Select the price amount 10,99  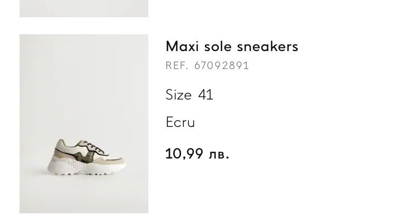184,154
